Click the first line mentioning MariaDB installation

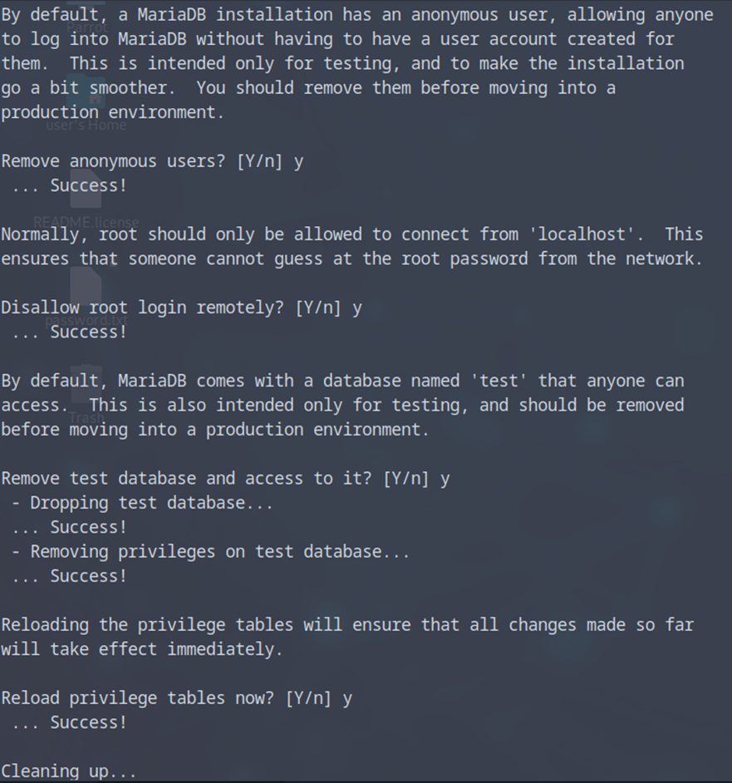tap(356, 15)
